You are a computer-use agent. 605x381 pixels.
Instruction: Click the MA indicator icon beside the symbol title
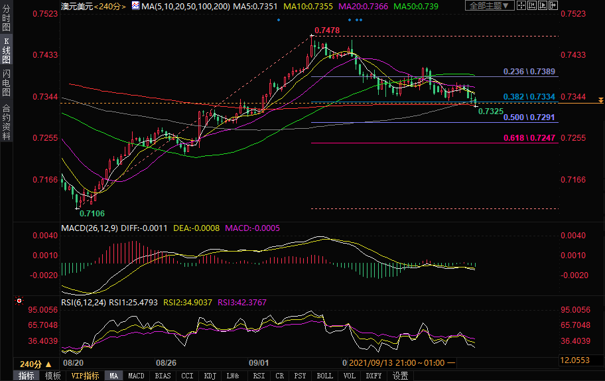pos(135,6)
